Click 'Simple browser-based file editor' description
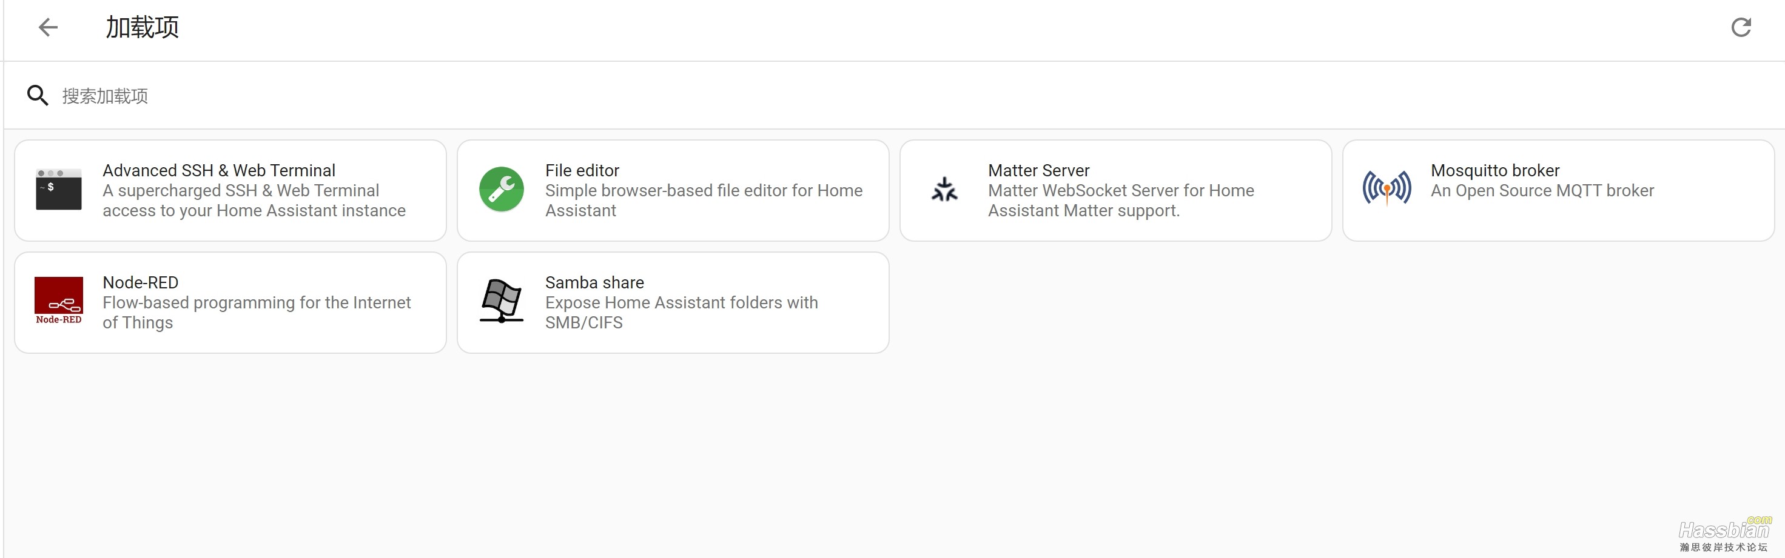Image resolution: width=1785 pixels, height=558 pixels. [x=704, y=201]
